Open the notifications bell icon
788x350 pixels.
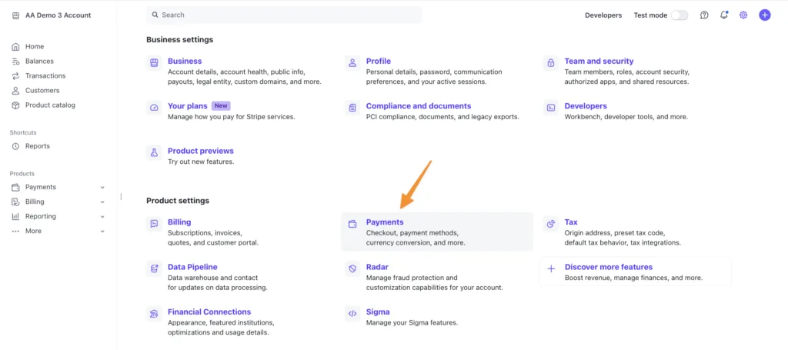[x=723, y=15]
